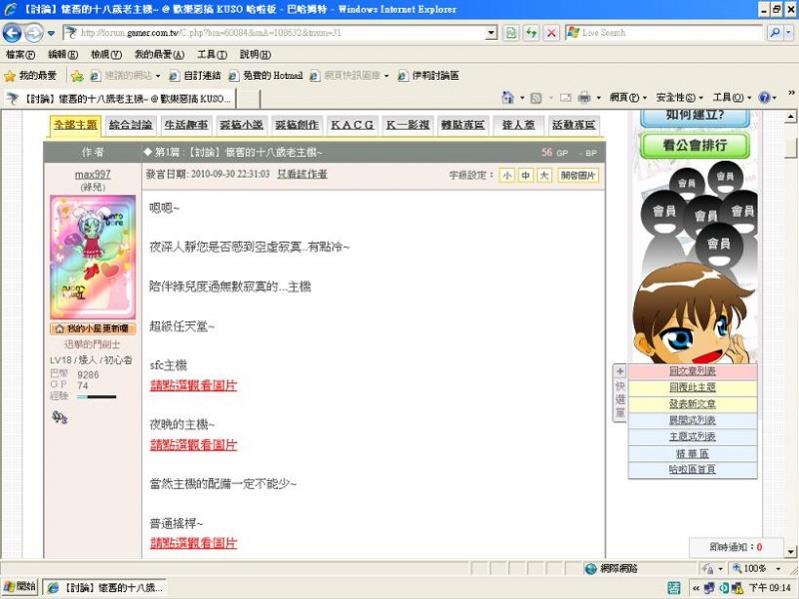The height and width of the screenshot is (599, 799).
Task: Select small font size 小
Action: click(x=507, y=175)
